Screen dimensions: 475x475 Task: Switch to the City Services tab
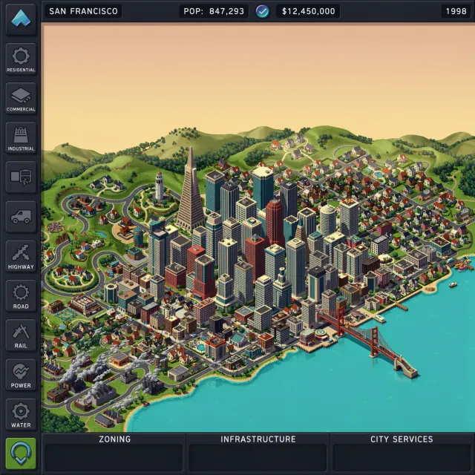click(x=402, y=439)
